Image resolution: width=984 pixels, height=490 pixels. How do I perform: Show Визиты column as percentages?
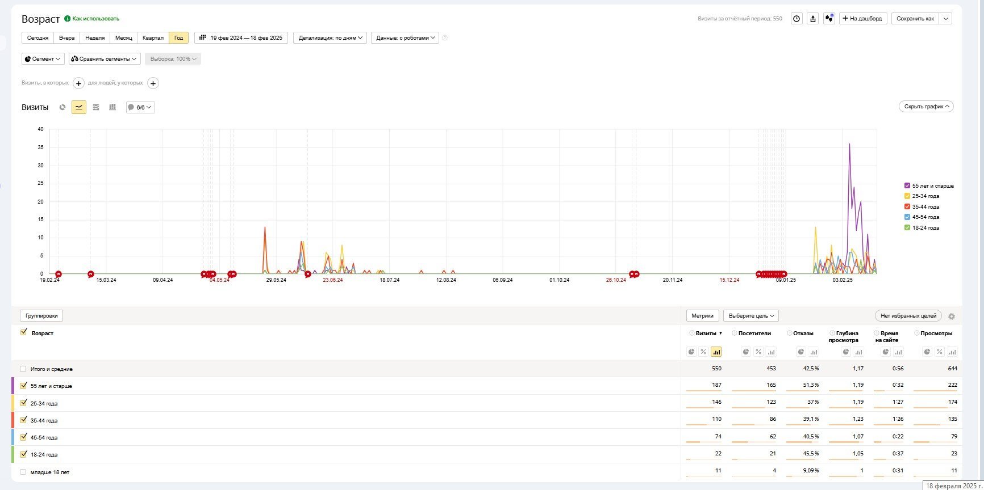[703, 352]
